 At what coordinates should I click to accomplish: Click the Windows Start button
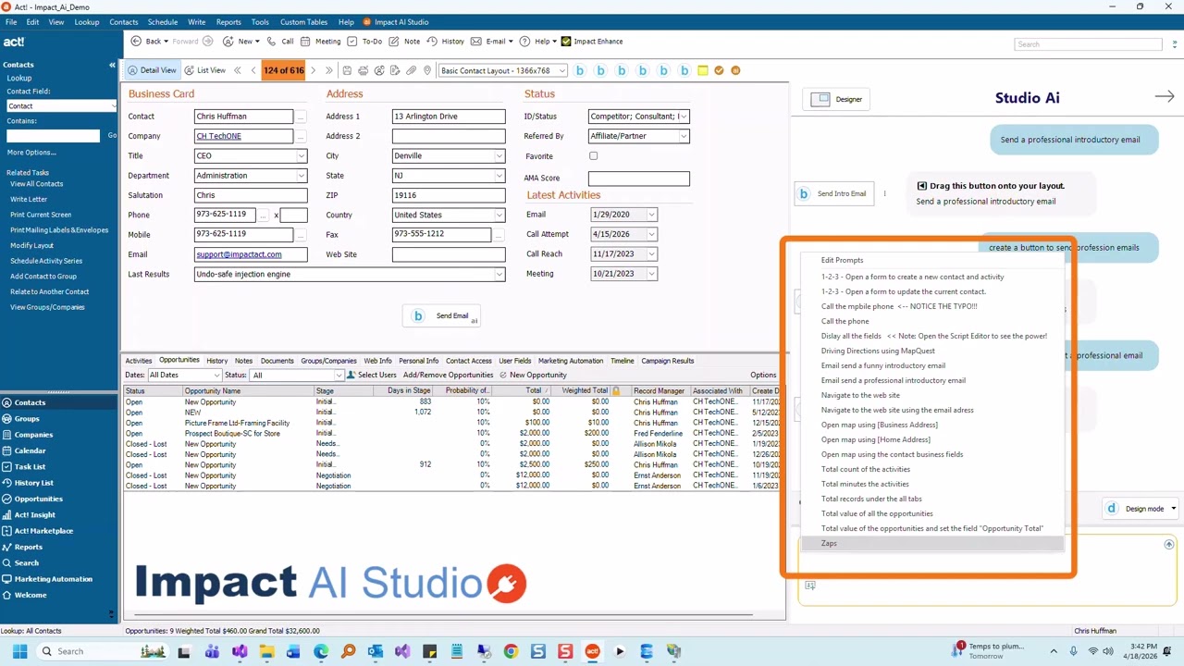point(19,651)
